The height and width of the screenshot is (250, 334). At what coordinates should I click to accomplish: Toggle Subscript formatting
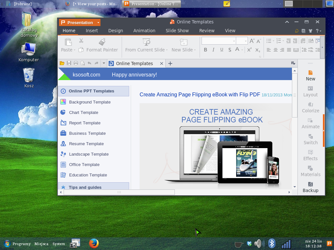[258, 50]
